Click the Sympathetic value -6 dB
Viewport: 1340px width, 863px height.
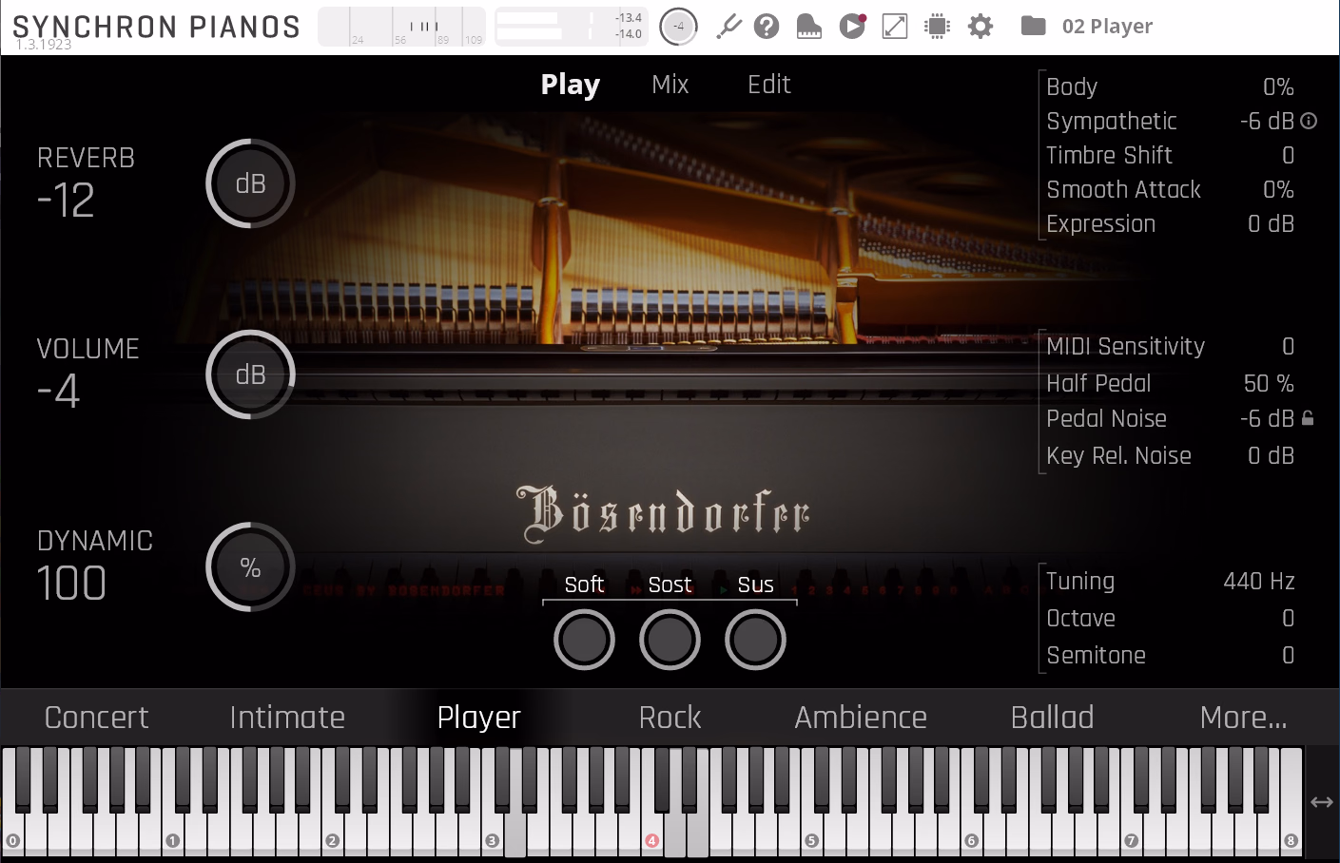pos(1267,121)
